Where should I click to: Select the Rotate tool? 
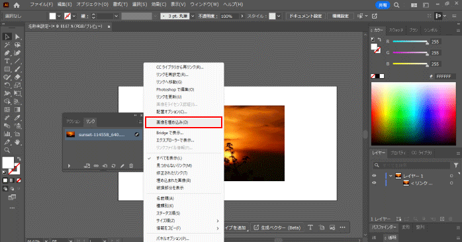(x=7, y=85)
